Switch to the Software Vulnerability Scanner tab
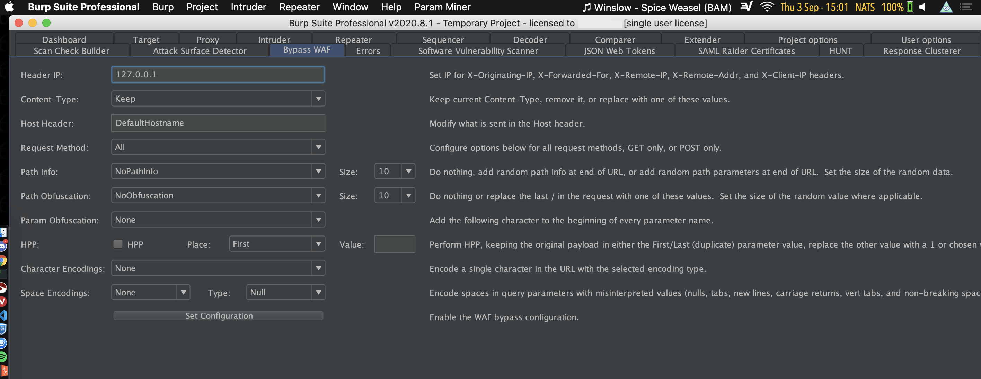The height and width of the screenshot is (379, 981). coord(478,50)
